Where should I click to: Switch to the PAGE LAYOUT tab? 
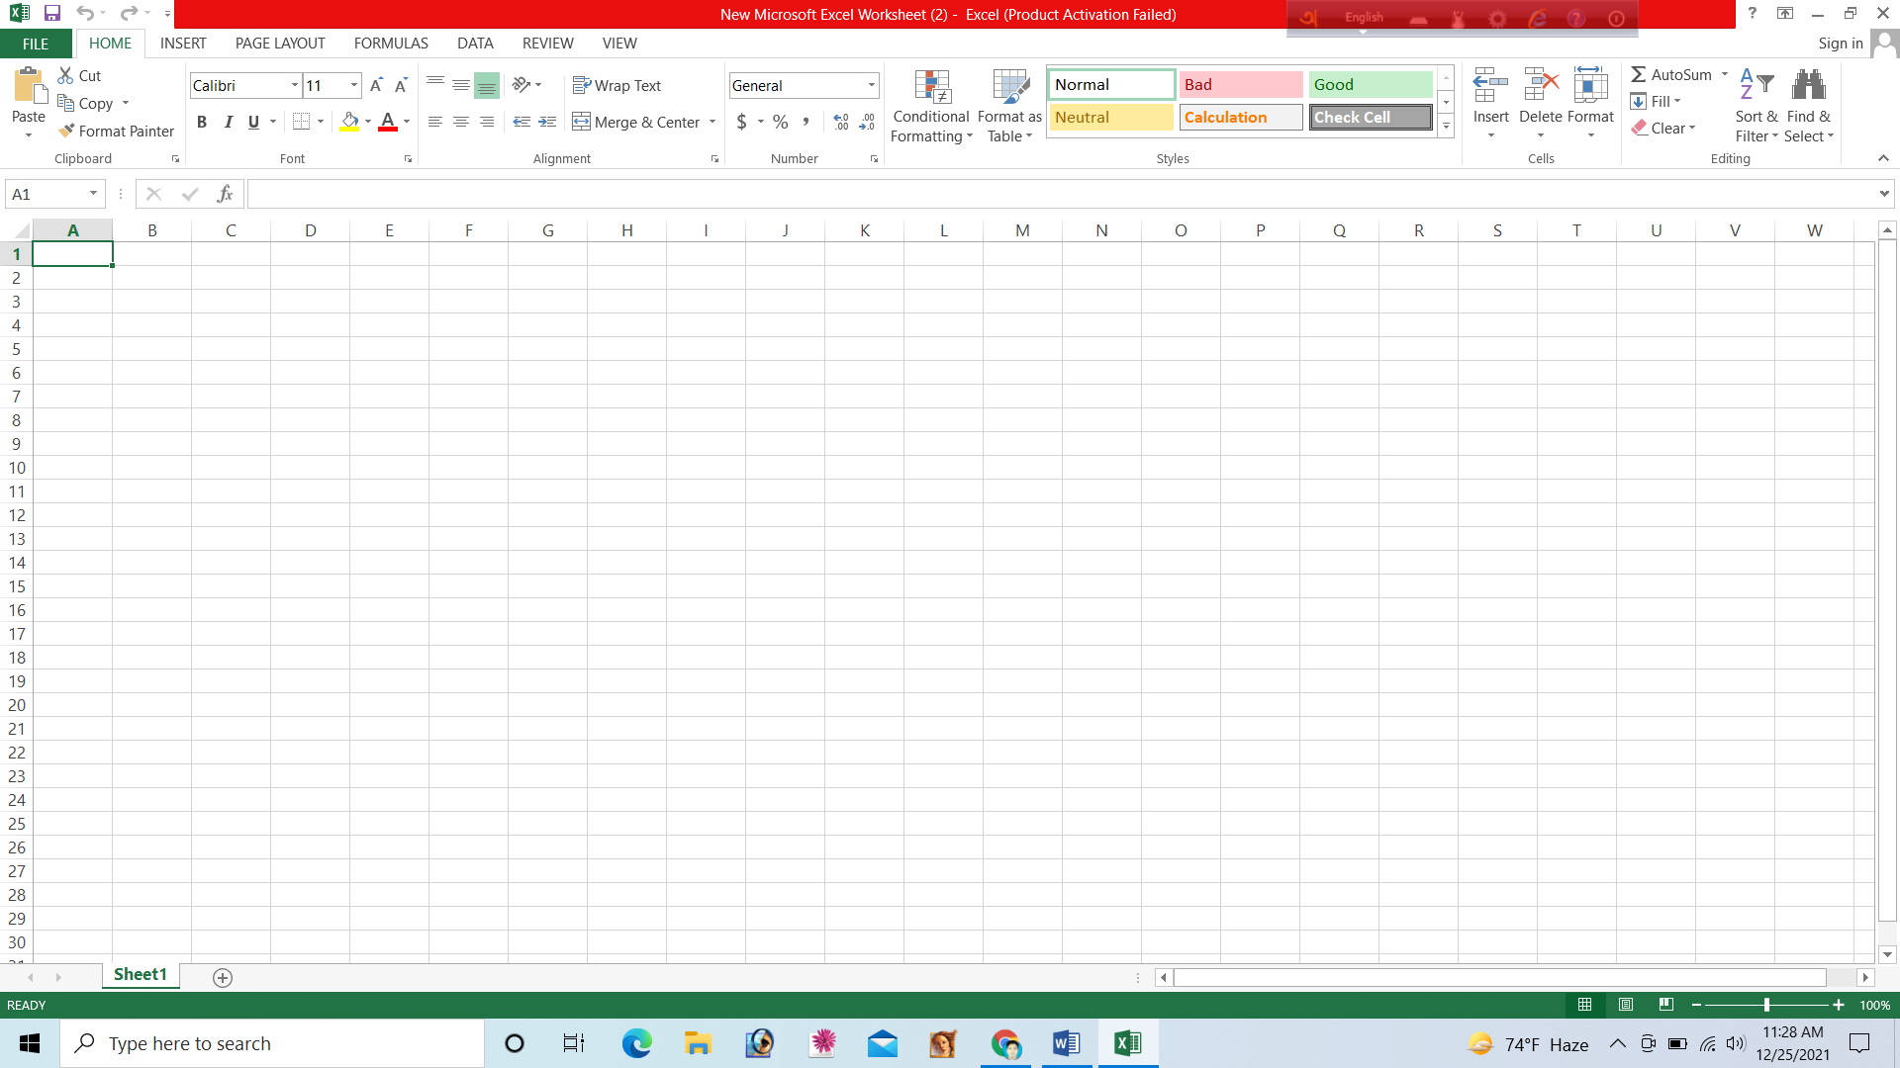pyautogui.click(x=280, y=44)
